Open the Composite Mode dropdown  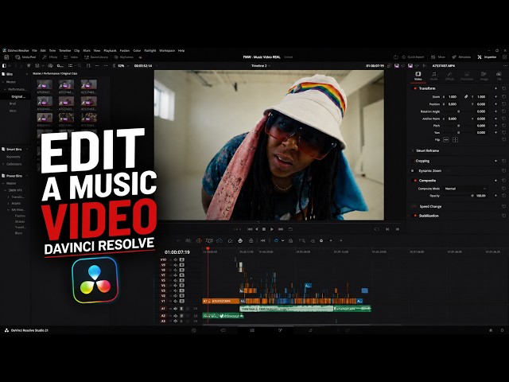click(465, 189)
